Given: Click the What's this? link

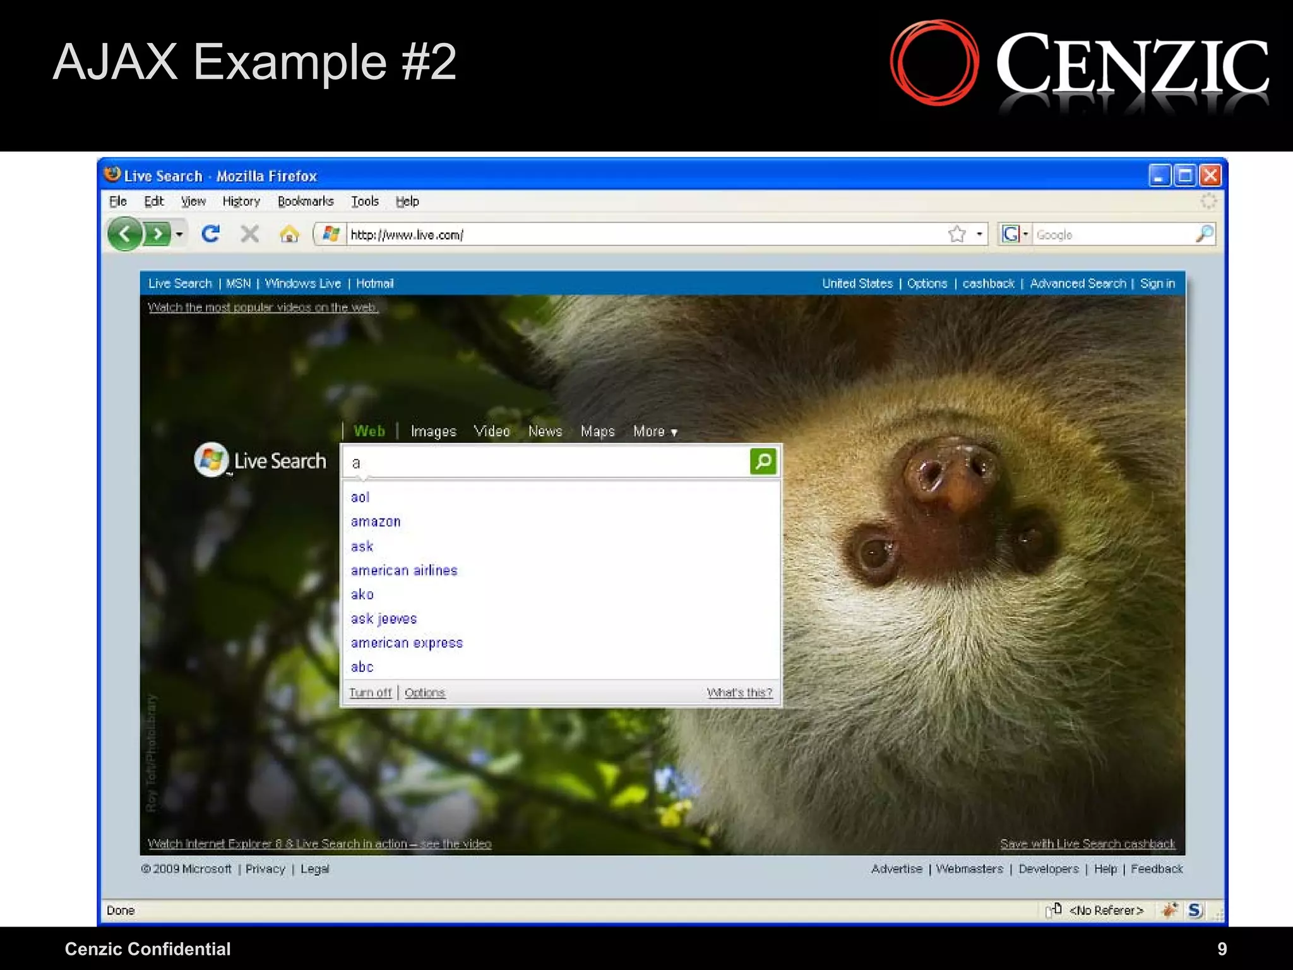Looking at the screenshot, I should (x=739, y=693).
